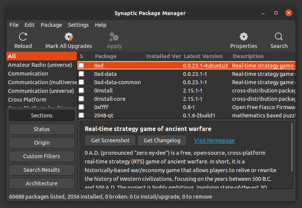This screenshot has width=302, height=208.
Task: Open the Settings menu
Action: [78, 25]
